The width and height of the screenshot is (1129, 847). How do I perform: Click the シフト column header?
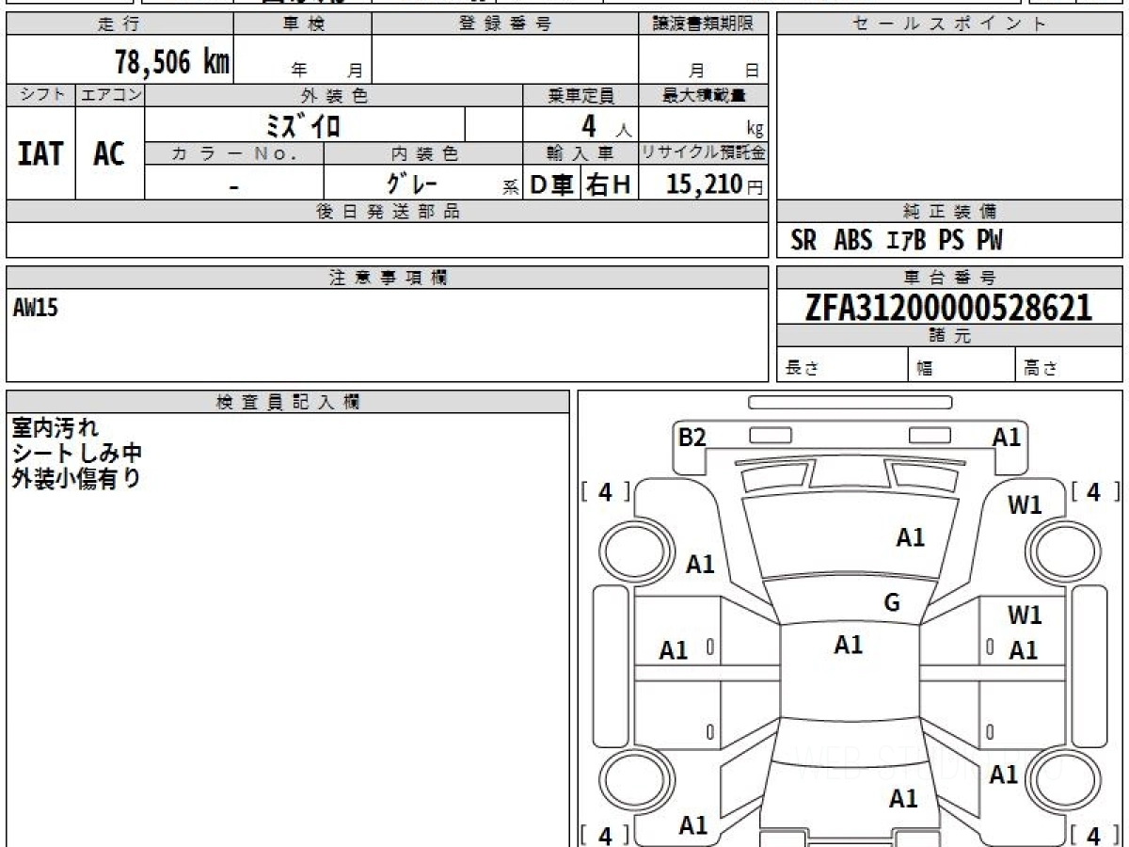tap(41, 95)
